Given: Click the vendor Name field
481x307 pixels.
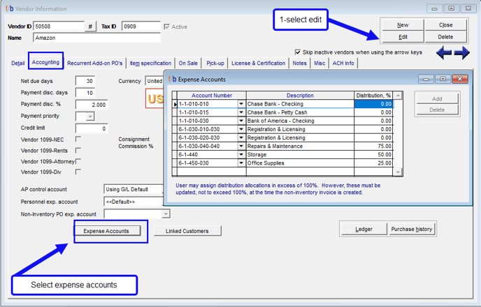Looking at the screenshot, I should point(96,38).
